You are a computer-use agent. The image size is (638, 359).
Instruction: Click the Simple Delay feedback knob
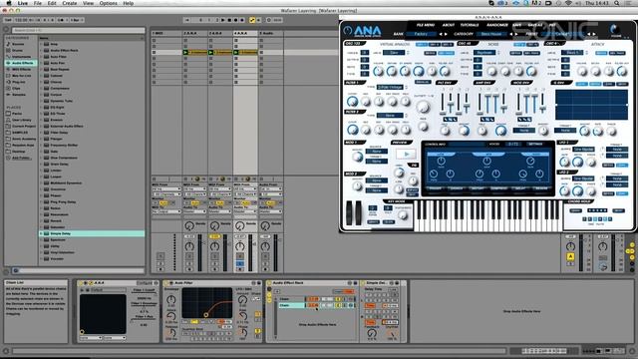[371, 333]
